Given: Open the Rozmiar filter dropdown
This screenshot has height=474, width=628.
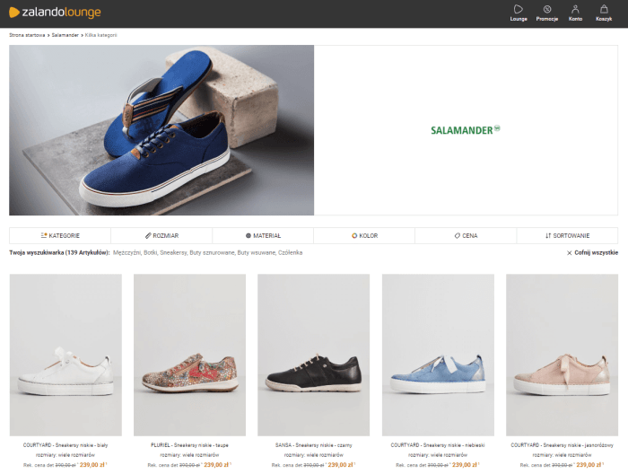Looking at the screenshot, I should (x=161, y=235).
